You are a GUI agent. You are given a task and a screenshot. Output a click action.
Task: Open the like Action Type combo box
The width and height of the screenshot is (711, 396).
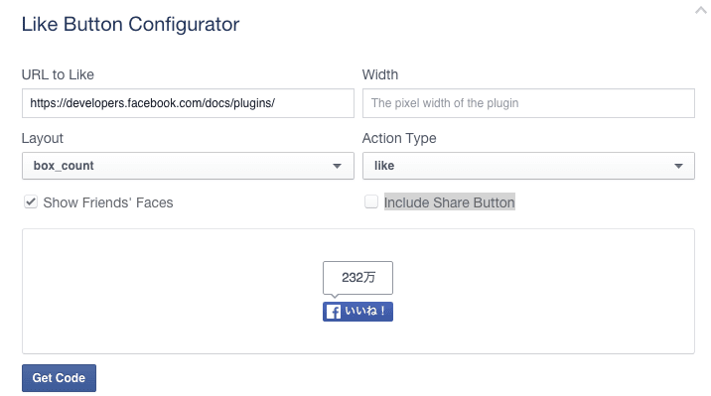click(528, 166)
